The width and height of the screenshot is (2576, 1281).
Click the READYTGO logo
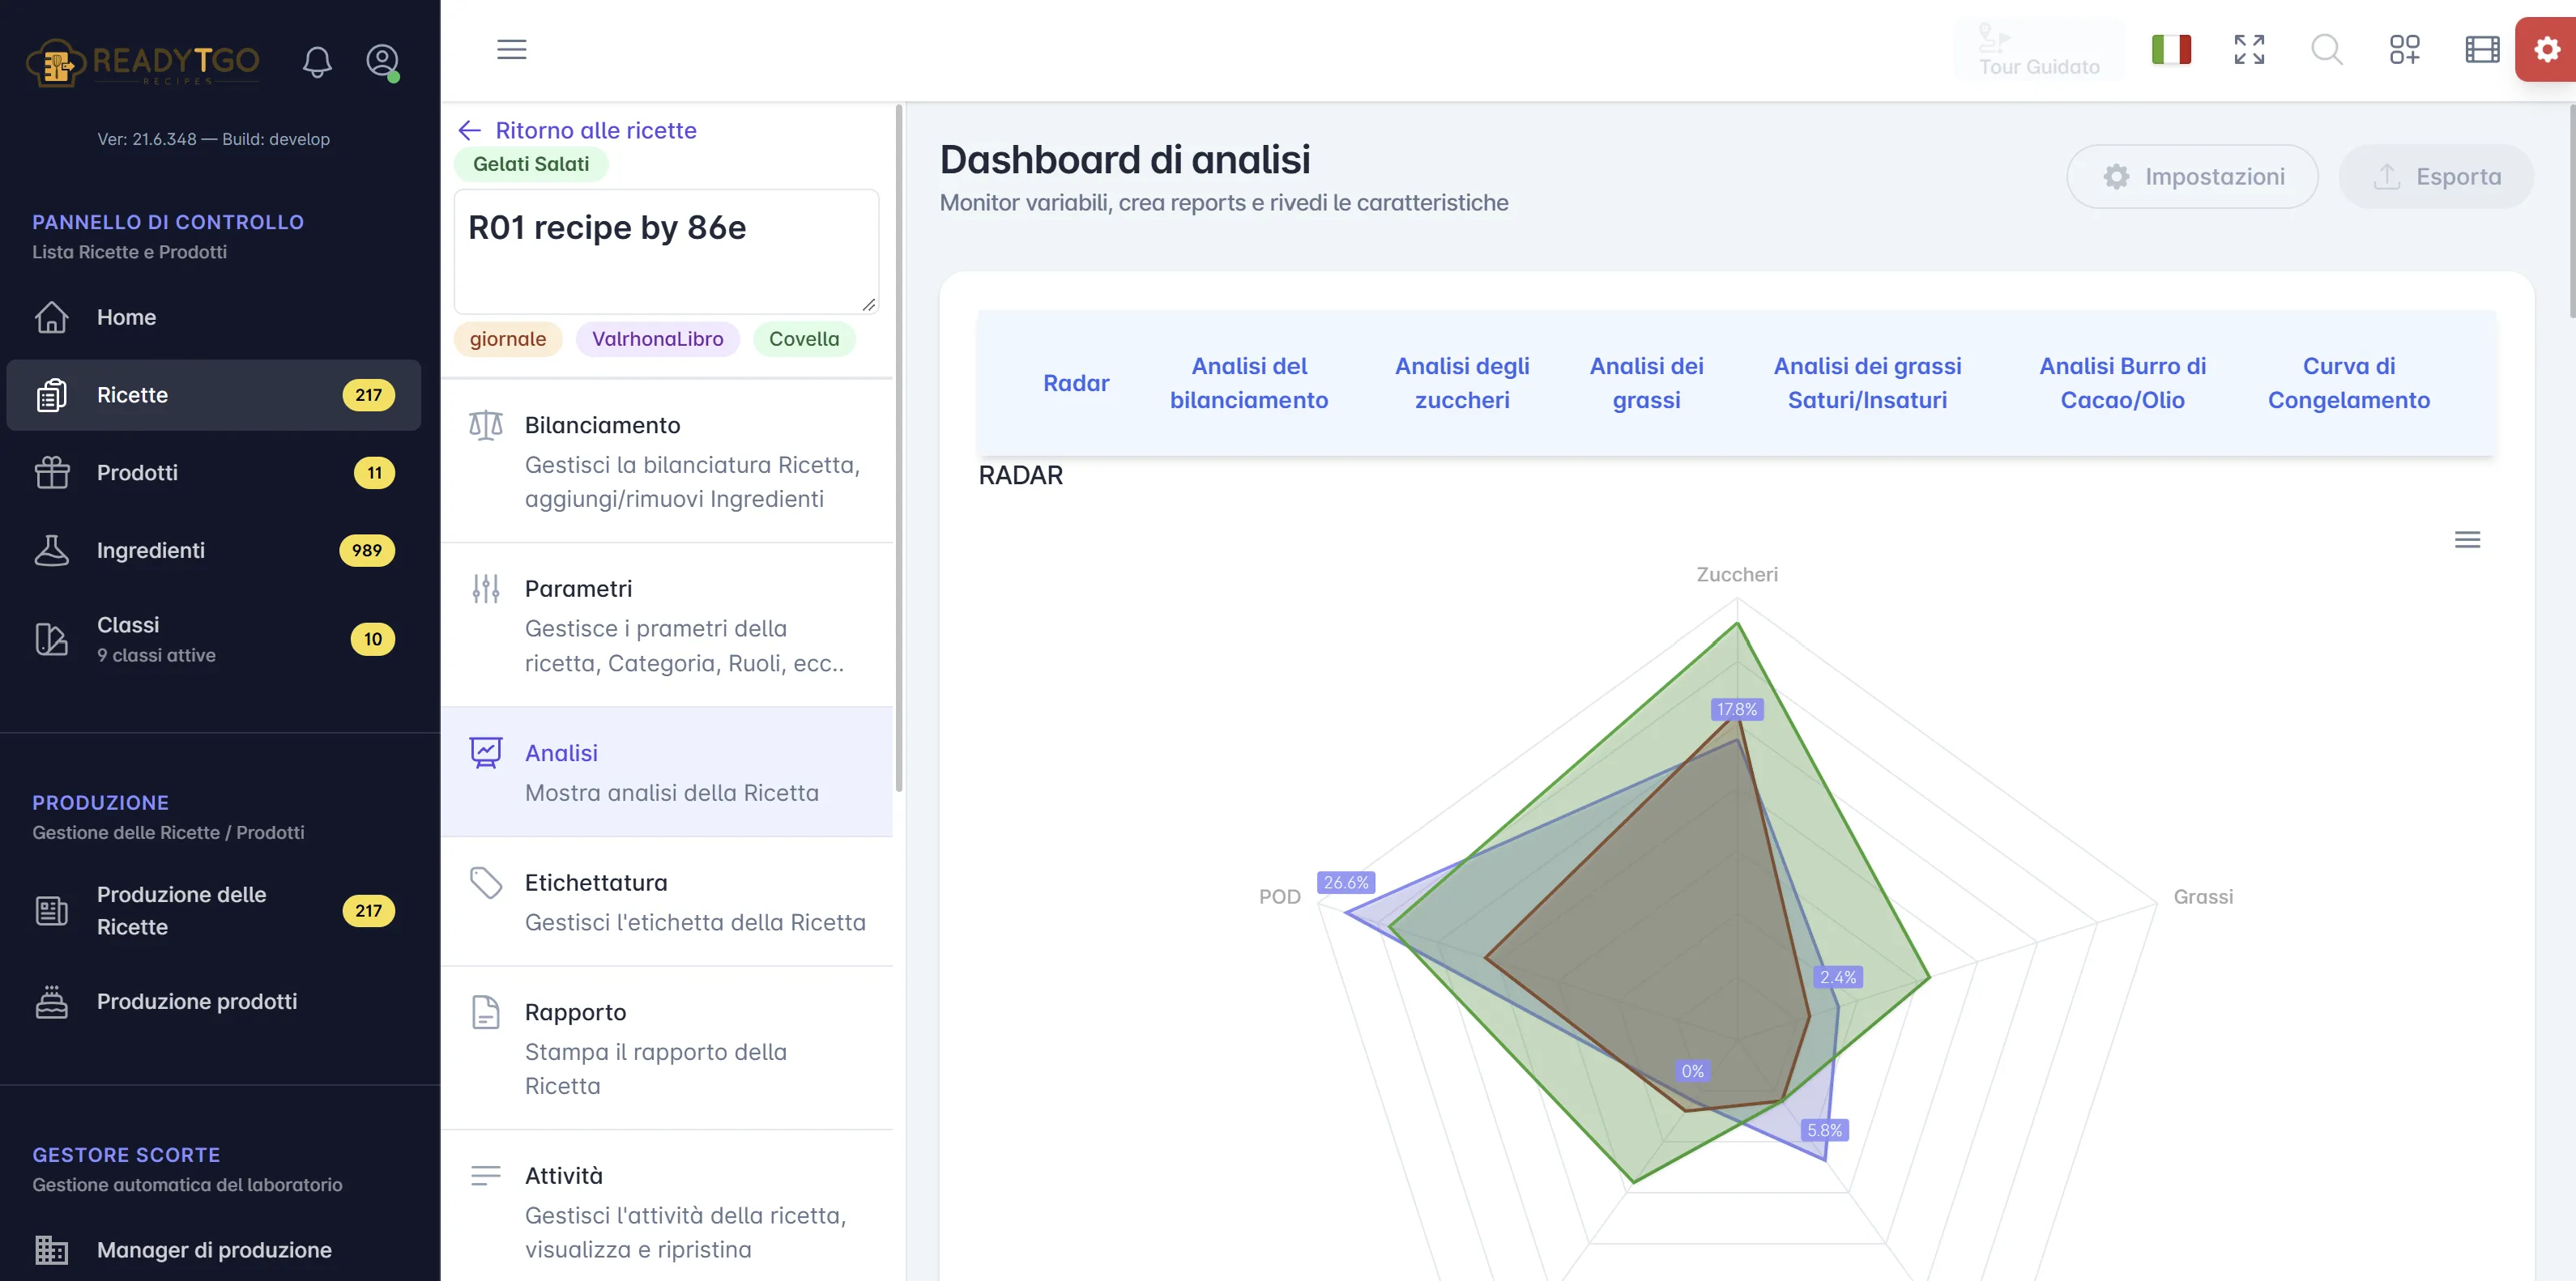click(143, 62)
